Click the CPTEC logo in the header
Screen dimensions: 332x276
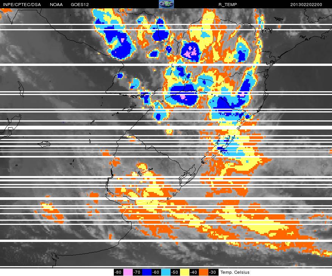166,4
